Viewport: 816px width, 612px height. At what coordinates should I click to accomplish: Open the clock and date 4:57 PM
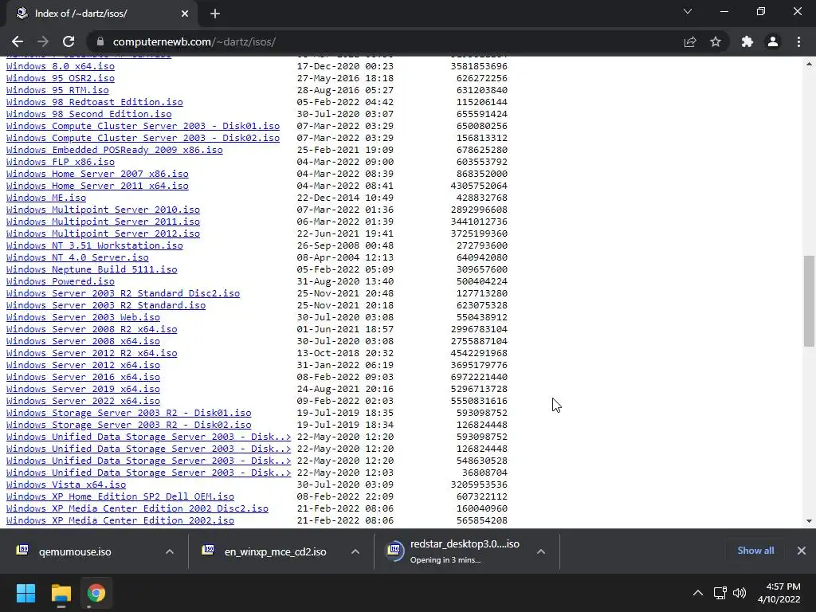[779, 593]
